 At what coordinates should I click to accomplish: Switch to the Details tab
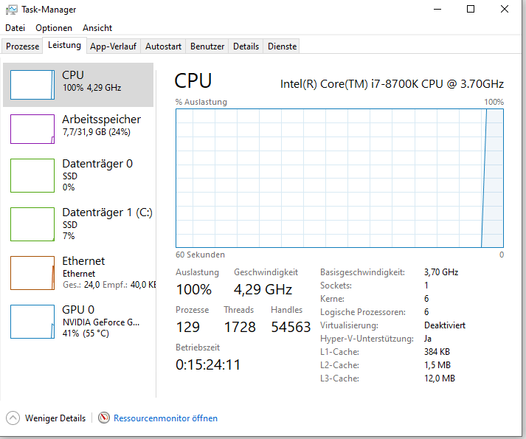click(246, 46)
